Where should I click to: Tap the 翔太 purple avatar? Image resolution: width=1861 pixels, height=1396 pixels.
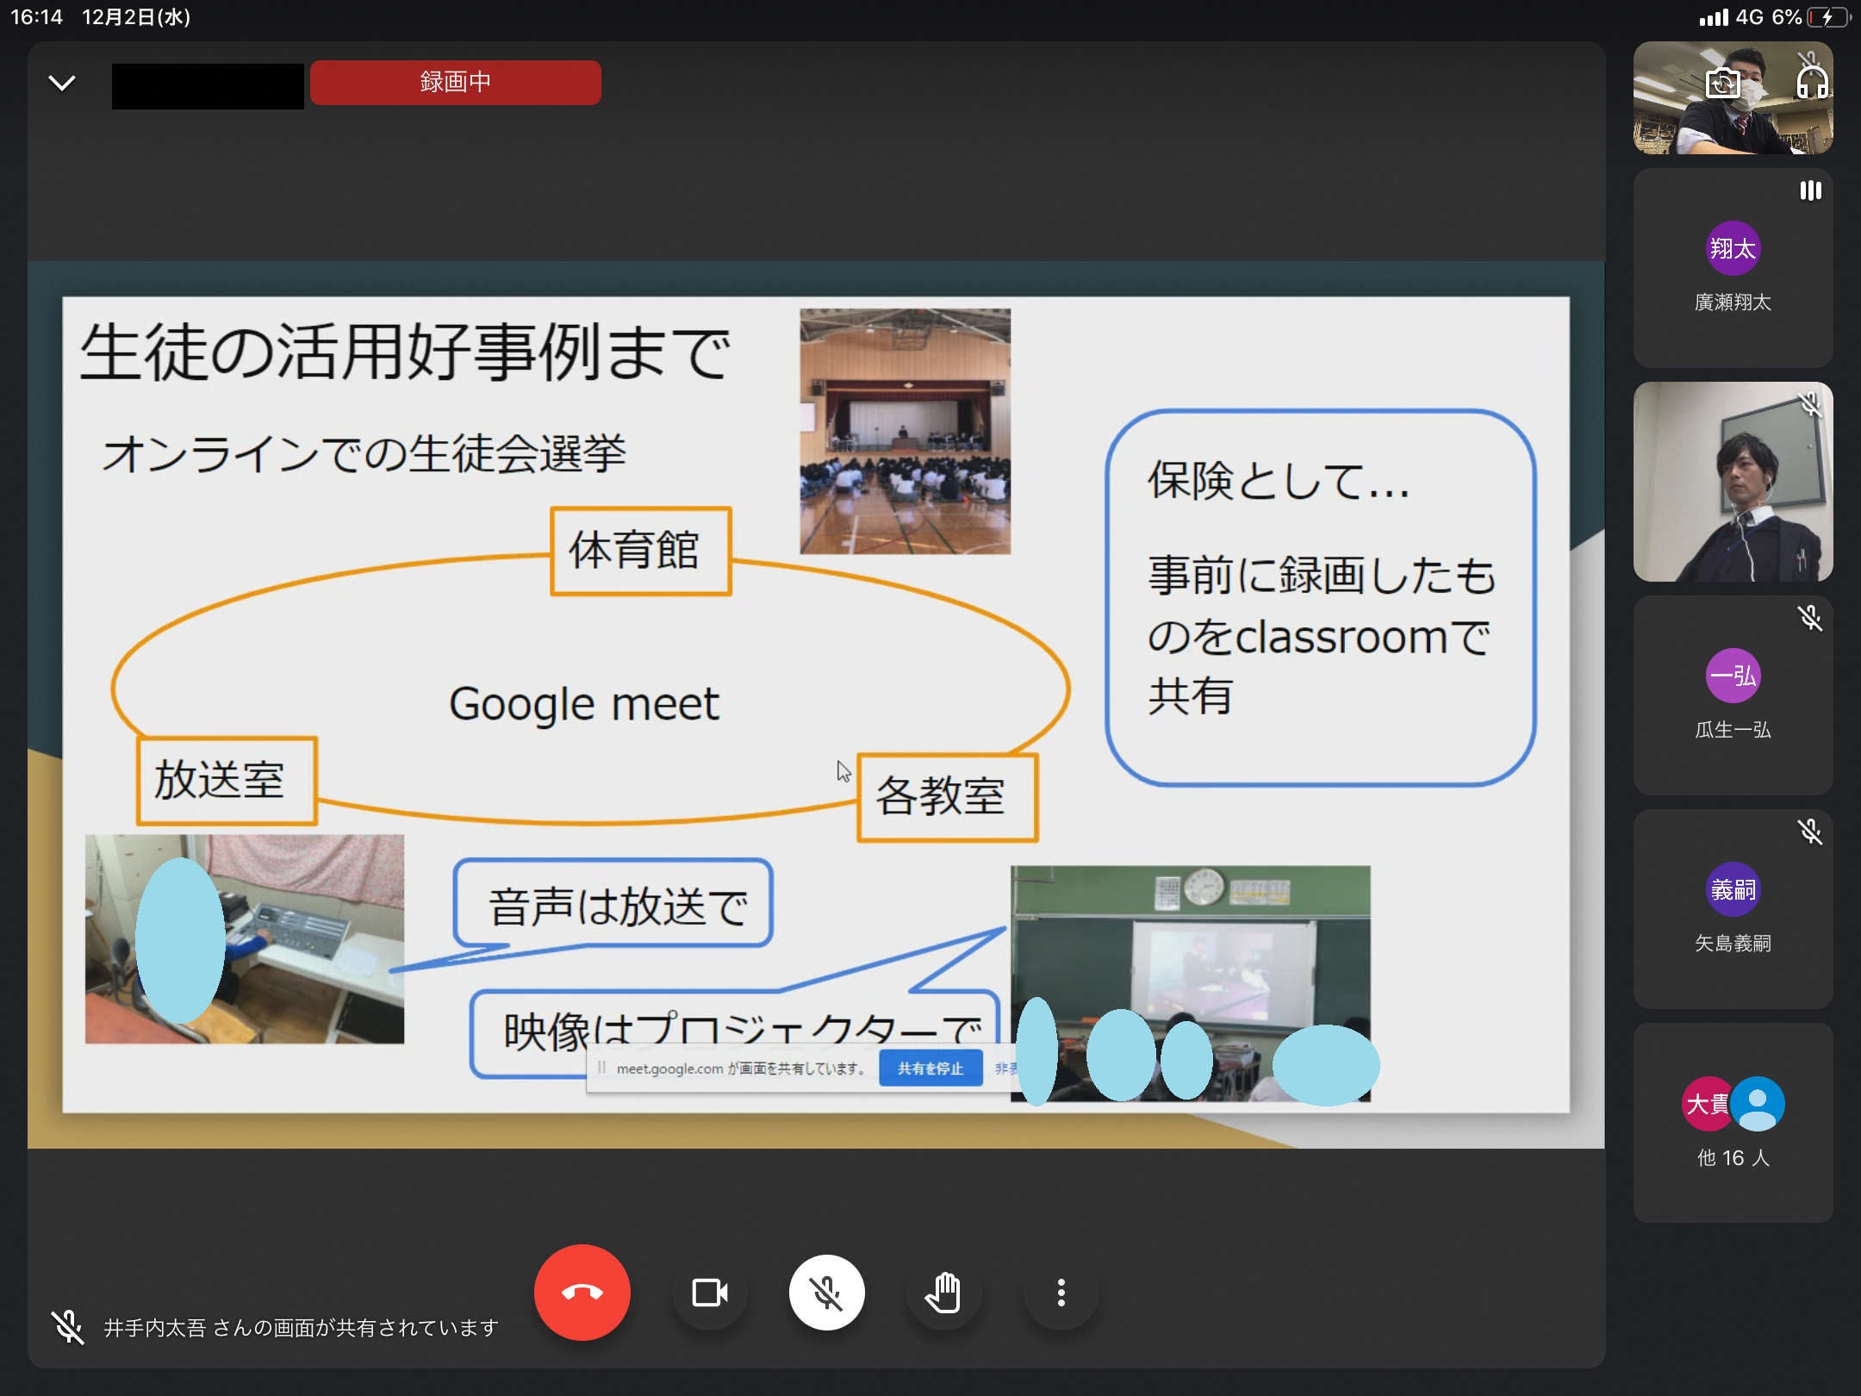(1733, 248)
